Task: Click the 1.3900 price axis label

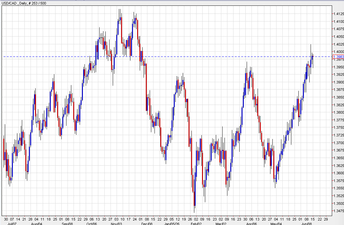Action: tap(339, 82)
